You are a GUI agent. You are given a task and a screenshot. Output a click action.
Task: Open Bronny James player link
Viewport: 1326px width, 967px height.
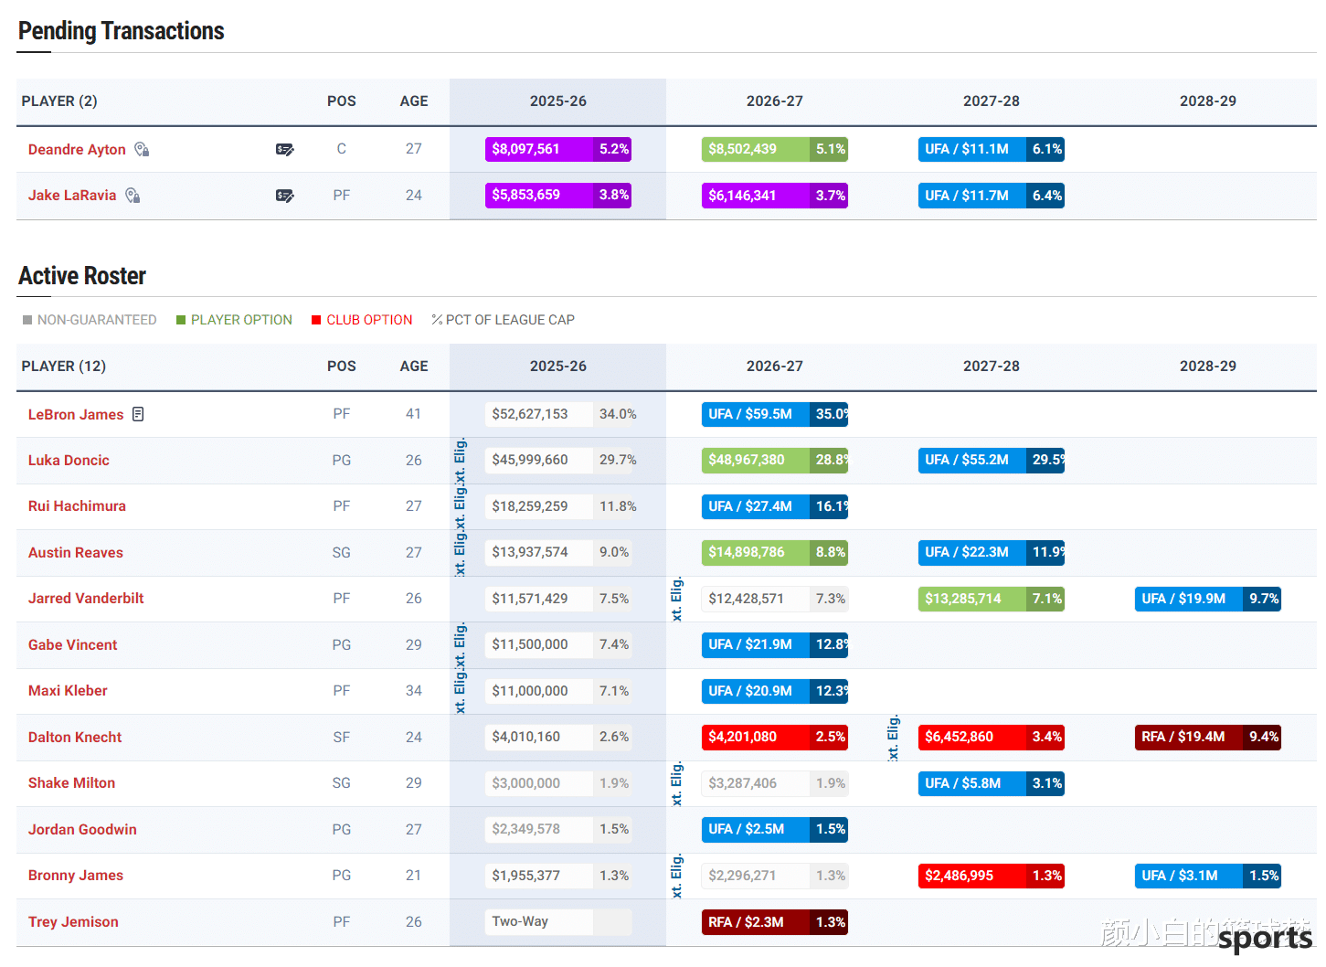[76, 875]
